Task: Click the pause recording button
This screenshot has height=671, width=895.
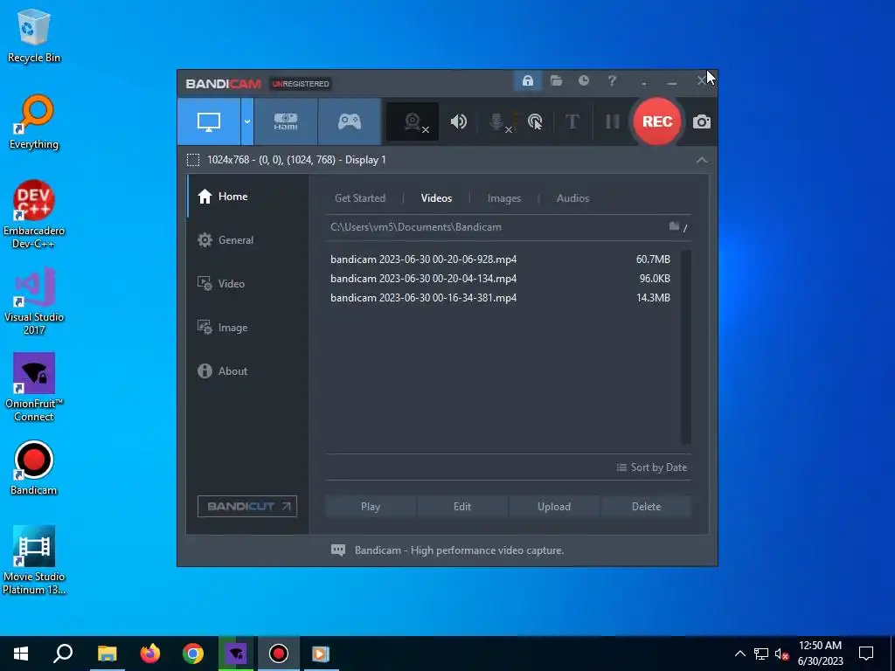Action: 613,121
